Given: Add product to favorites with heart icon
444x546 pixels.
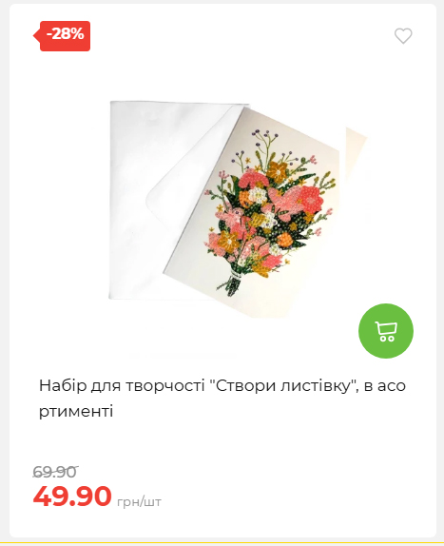Looking at the screenshot, I should pos(403,35).
